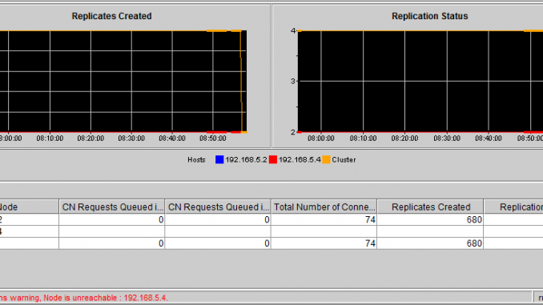This screenshot has width=543, height=305.
Task: Click the Replicates Created graph plot area
Action: 123,82
